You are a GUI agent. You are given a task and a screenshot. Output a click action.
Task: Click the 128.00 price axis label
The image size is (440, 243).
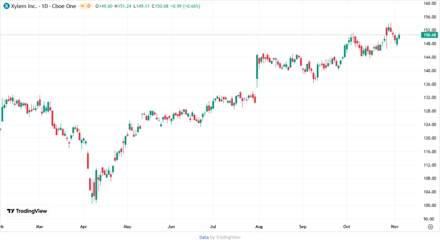(430, 111)
